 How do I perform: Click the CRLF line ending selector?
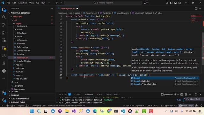156,106
